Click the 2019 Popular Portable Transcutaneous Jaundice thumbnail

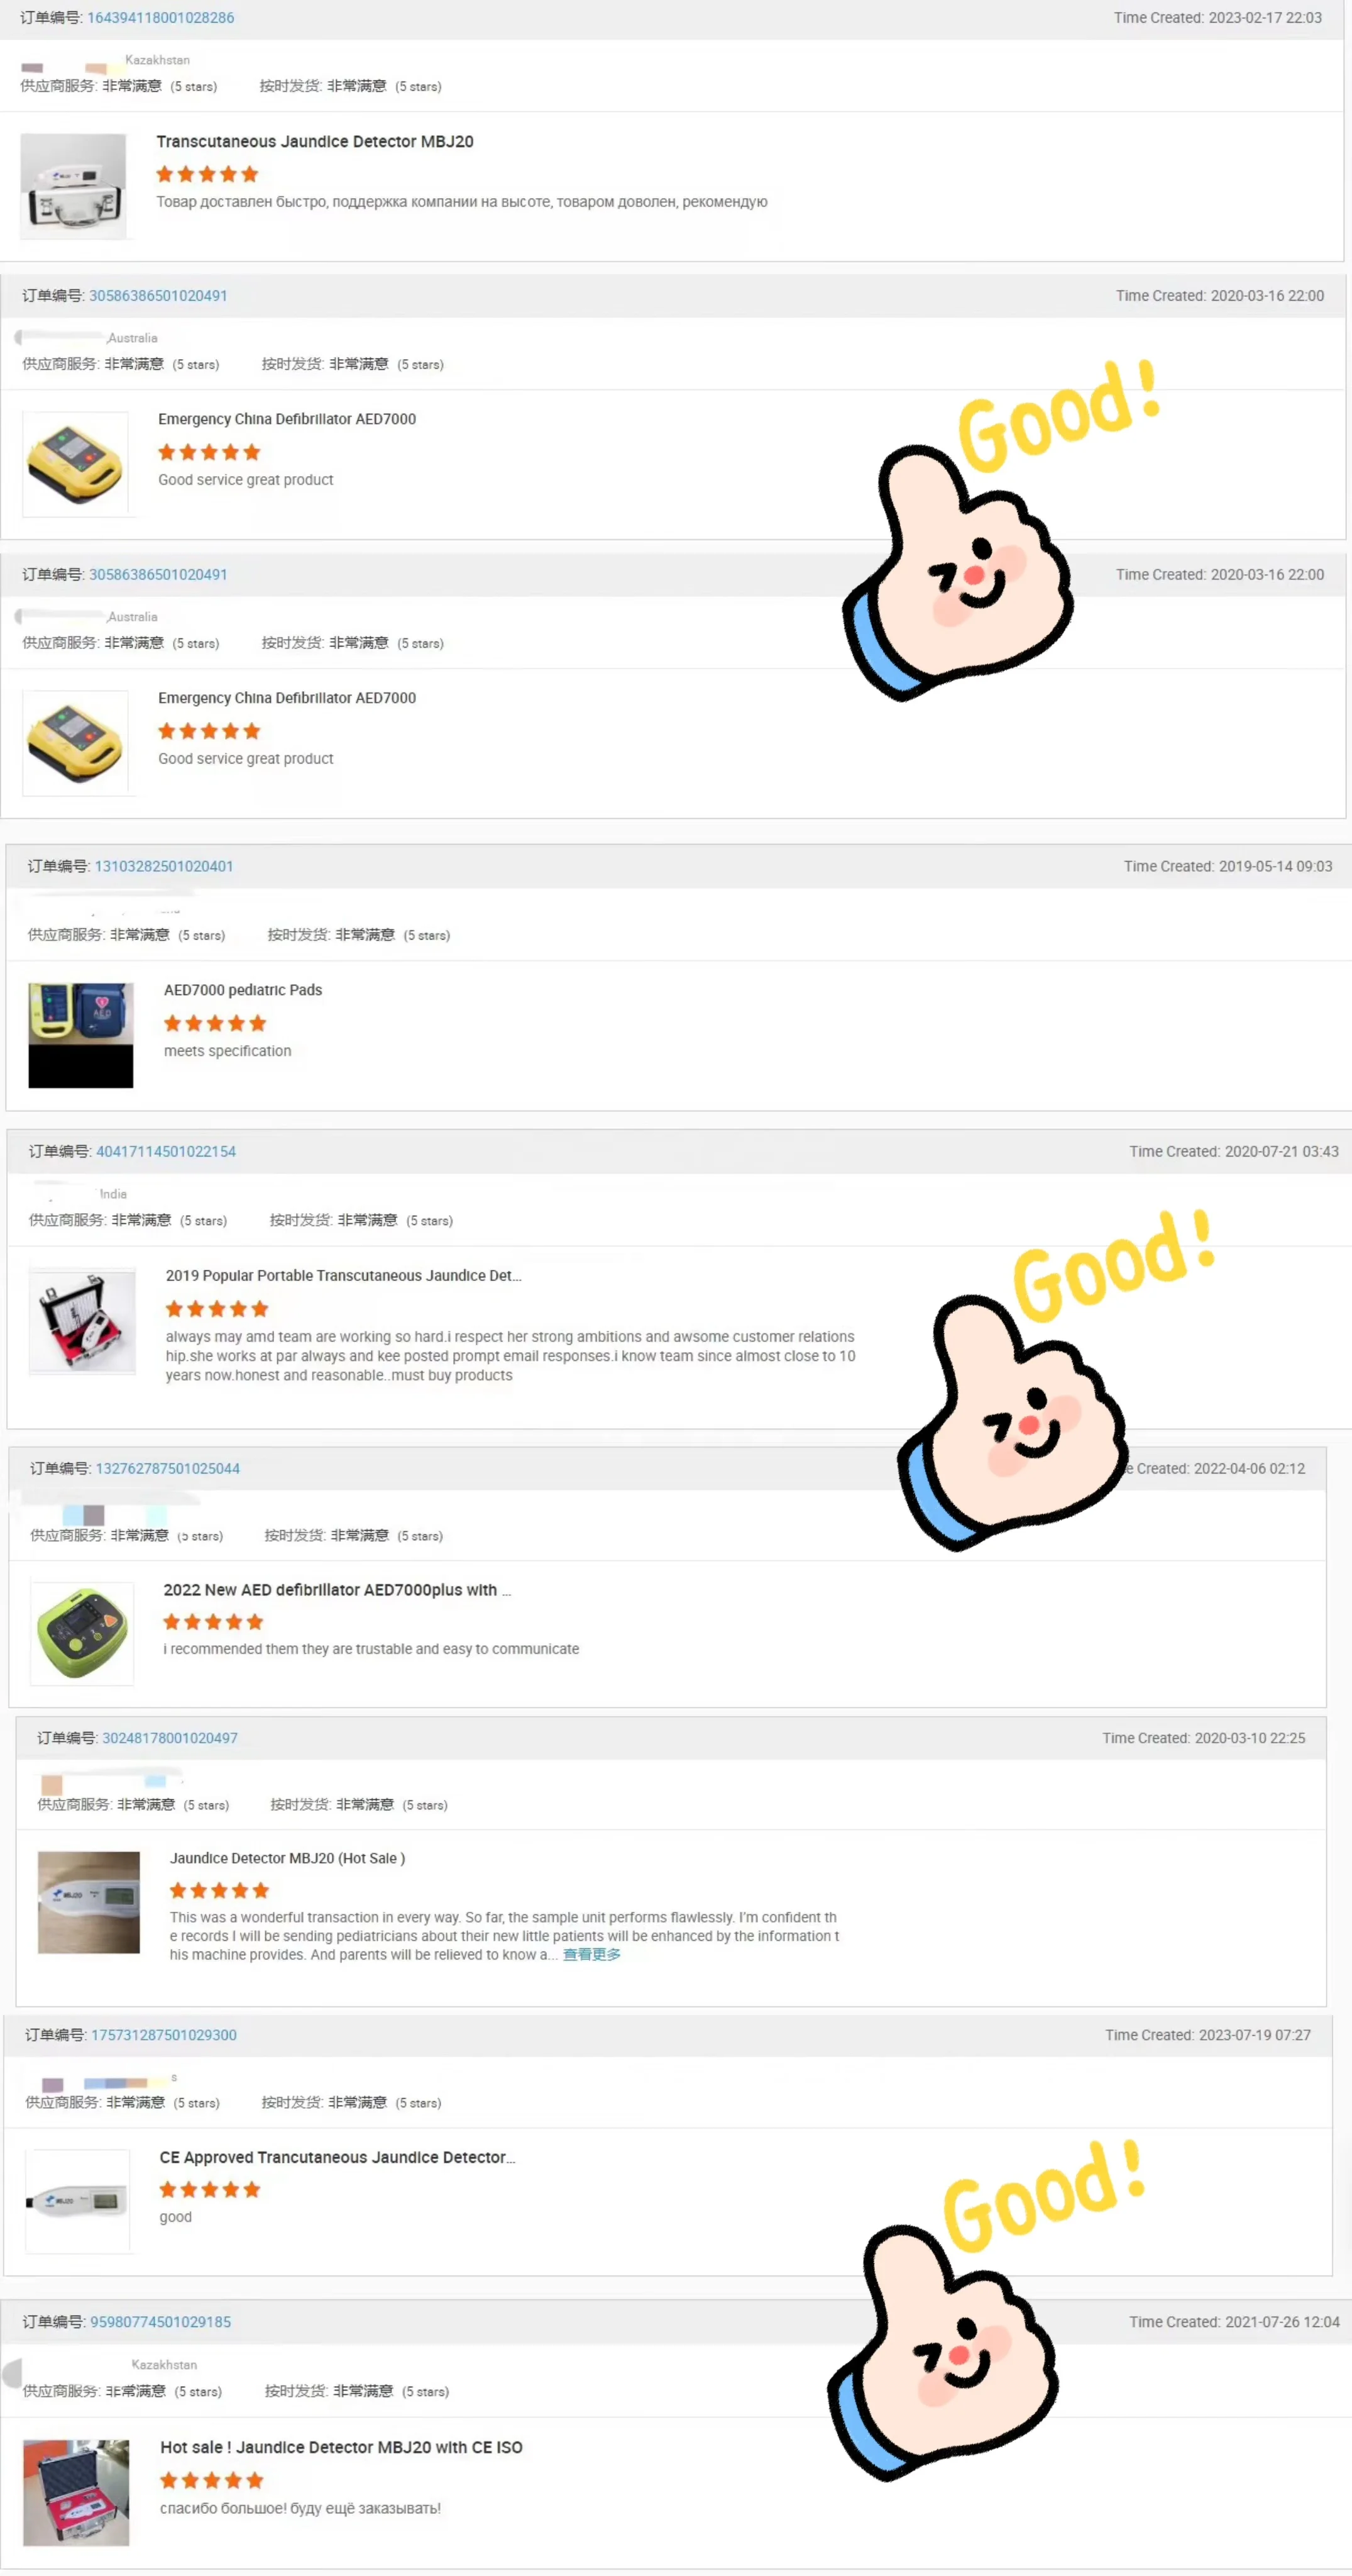click(82, 1321)
